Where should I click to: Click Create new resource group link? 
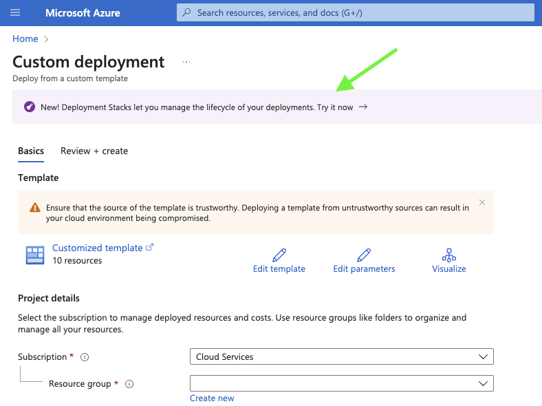pyautogui.click(x=212, y=398)
